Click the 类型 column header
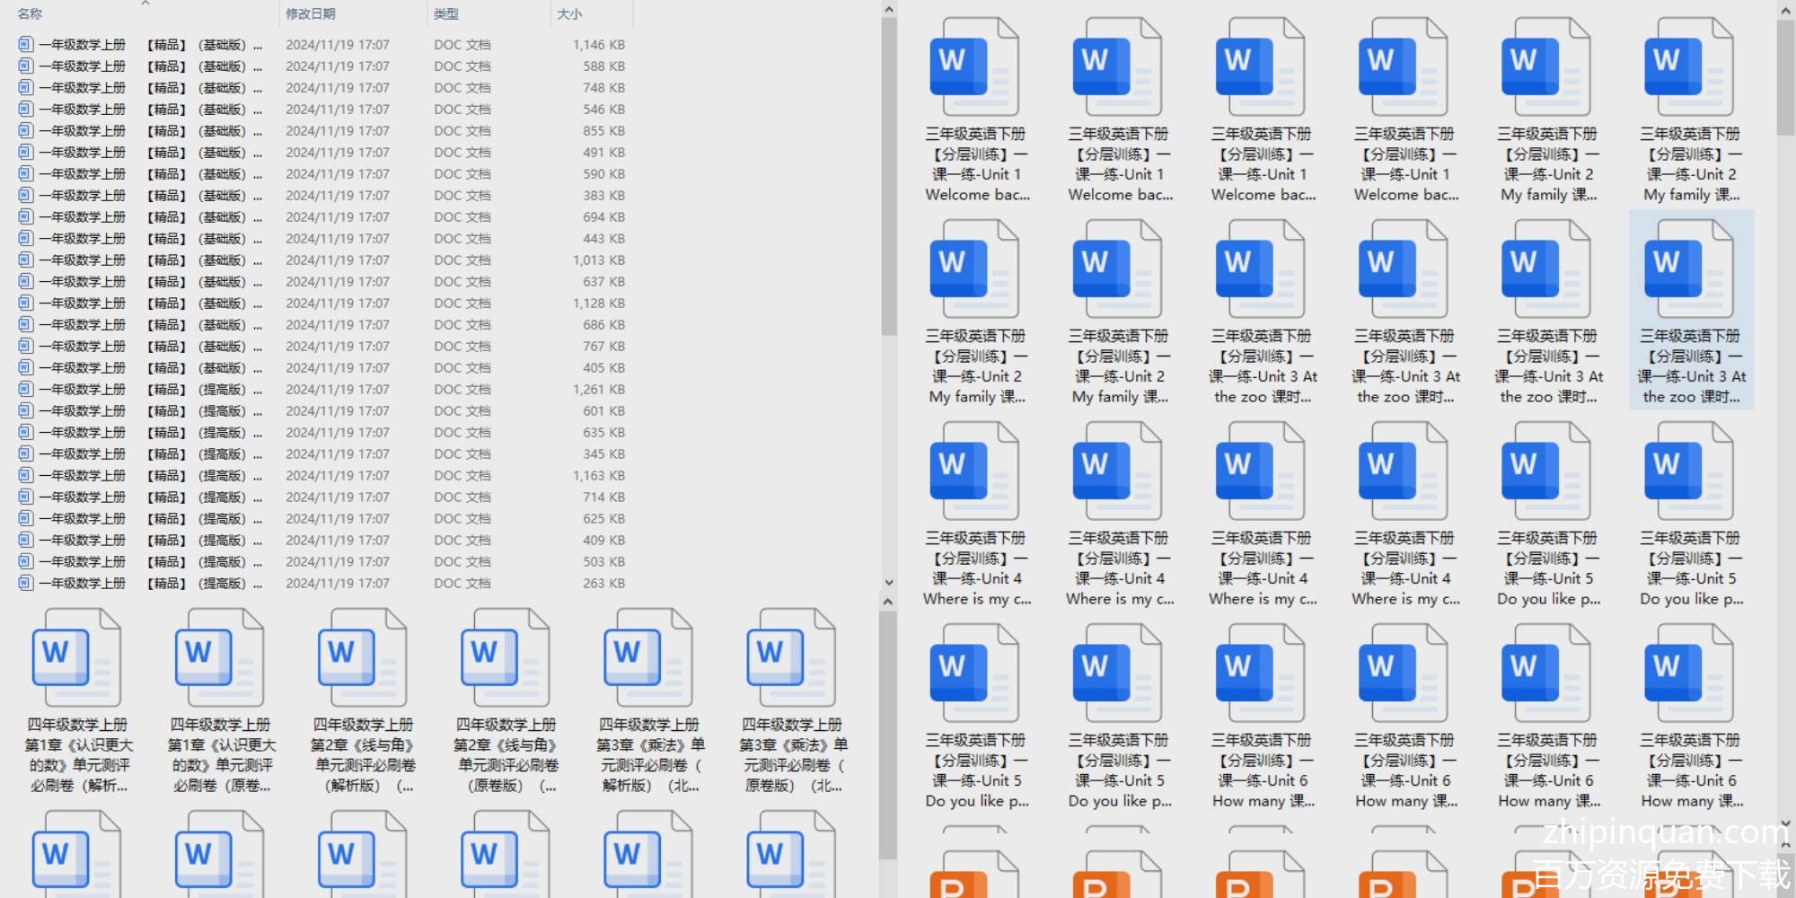Screen dimensions: 1796x898 (x=446, y=13)
